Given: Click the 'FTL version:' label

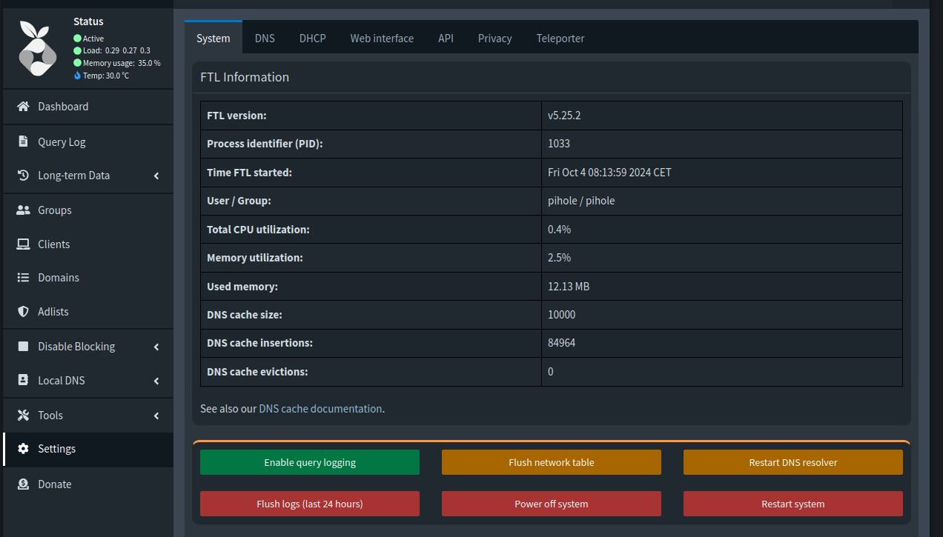Looking at the screenshot, I should [236, 116].
